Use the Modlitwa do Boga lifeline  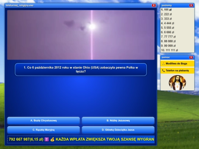point(177,64)
